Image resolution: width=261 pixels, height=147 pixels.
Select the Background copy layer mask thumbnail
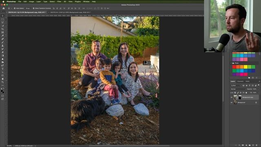[x=240, y=97]
